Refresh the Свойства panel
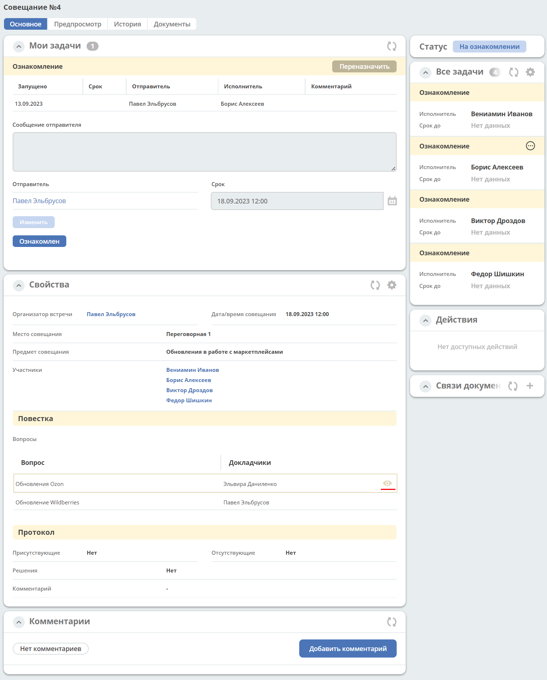The width and height of the screenshot is (547, 680). tap(375, 285)
